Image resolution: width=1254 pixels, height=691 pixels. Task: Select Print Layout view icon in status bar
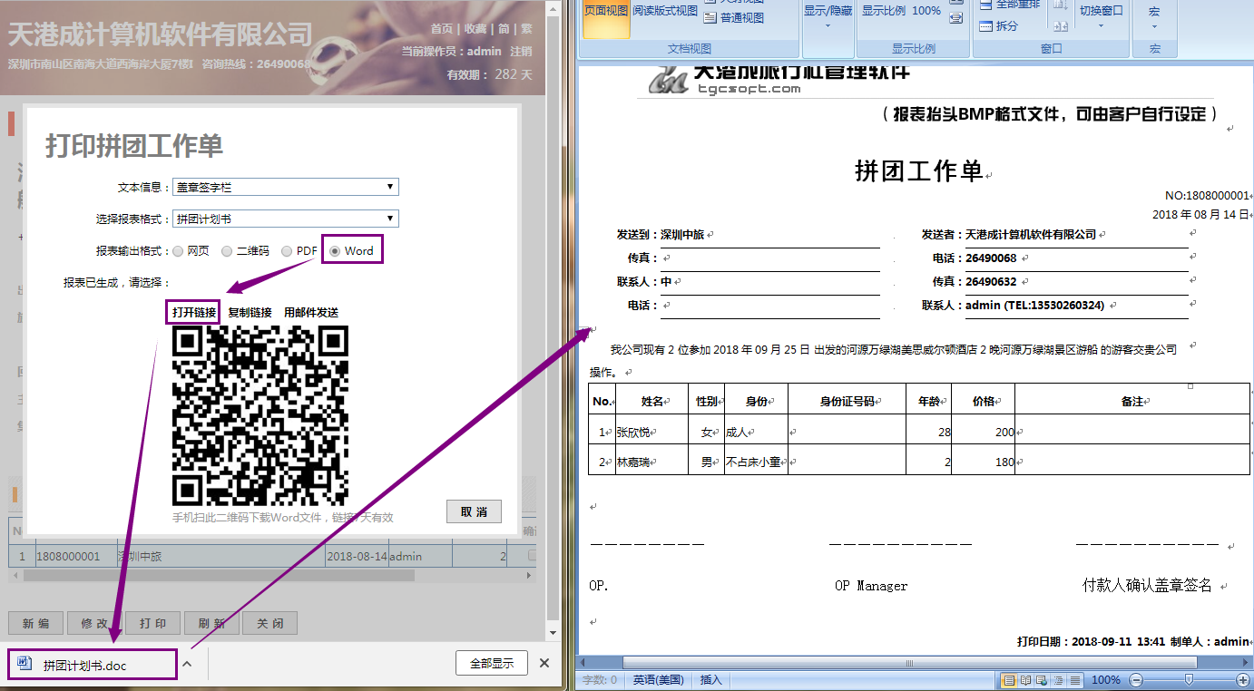[x=1008, y=680]
